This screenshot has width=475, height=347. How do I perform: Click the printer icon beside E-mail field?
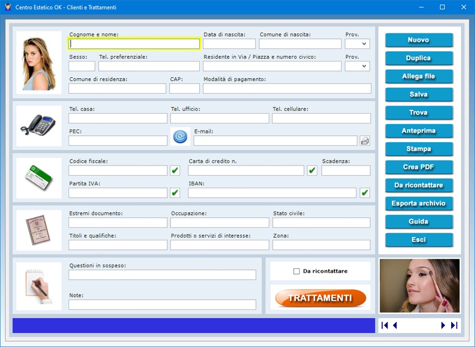click(365, 141)
